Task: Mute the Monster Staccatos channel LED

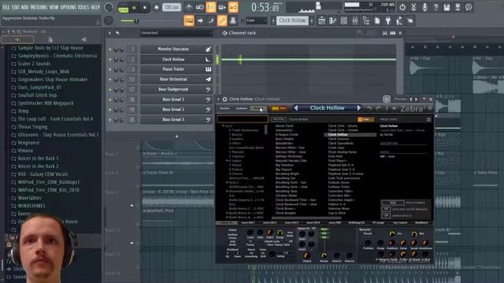Action: click(110, 50)
